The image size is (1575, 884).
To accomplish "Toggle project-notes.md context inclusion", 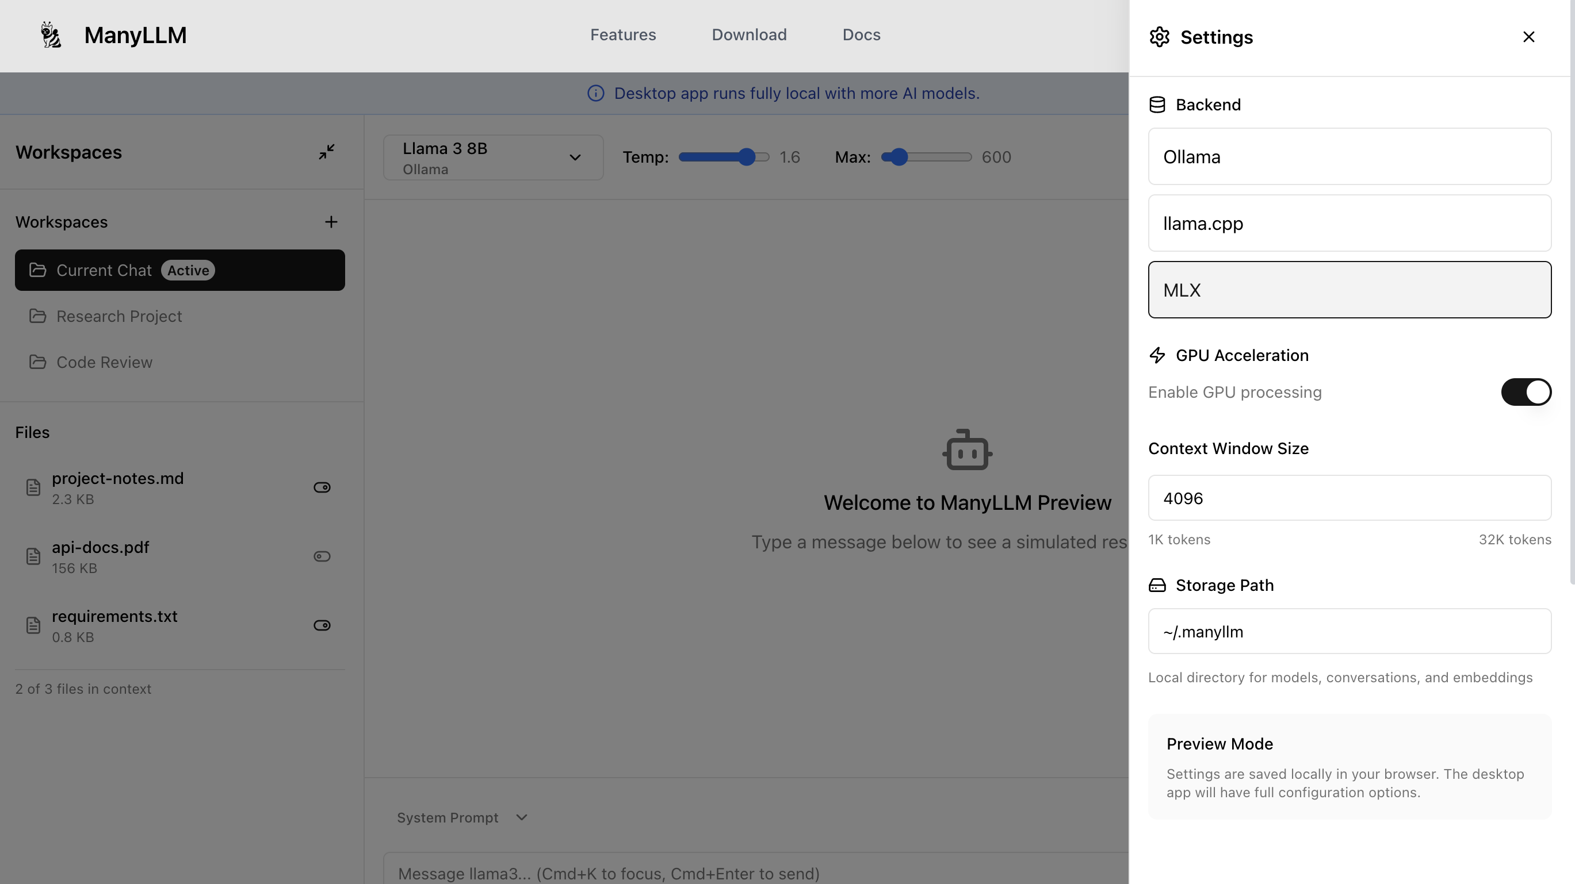I will coord(322,487).
